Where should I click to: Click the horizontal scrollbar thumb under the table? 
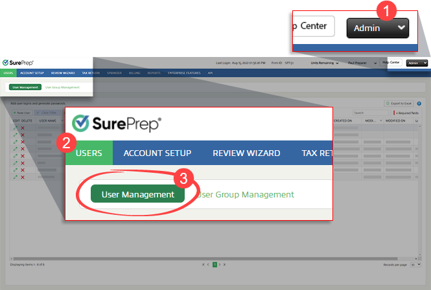coord(205,259)
